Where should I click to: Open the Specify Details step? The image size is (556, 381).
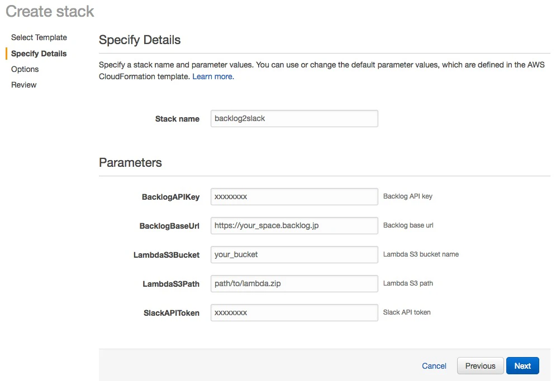tap(39, 54)
